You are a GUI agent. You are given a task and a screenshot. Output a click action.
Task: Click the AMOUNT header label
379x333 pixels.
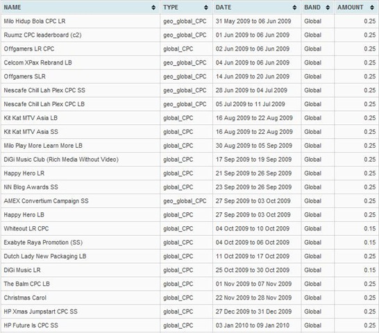(x=351, y=8)
